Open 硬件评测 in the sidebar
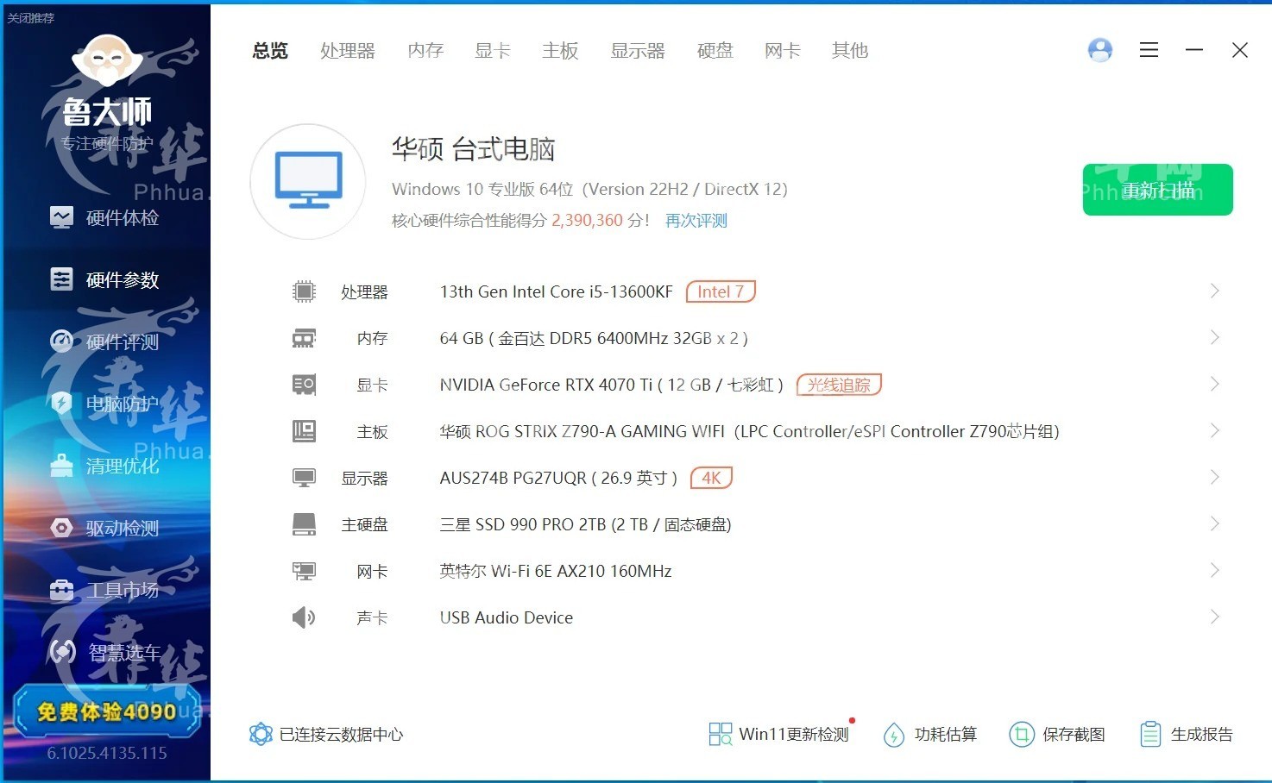Image resolution: width=1272 pixels, height=783 pixels. click(x=105, y=342)
